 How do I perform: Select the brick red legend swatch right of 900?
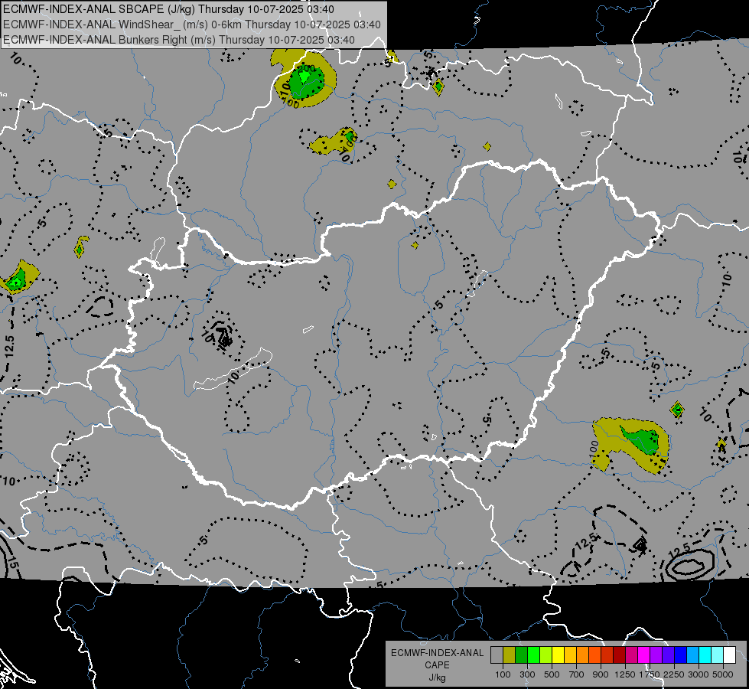pos(607,655)
